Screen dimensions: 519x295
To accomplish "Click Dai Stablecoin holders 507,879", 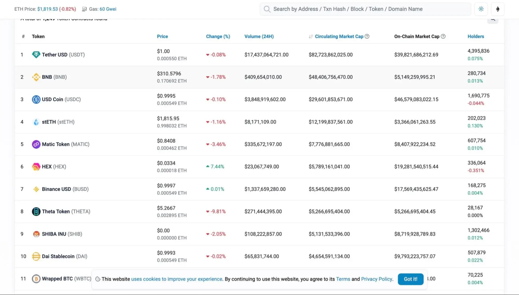I will click(476, 253).
